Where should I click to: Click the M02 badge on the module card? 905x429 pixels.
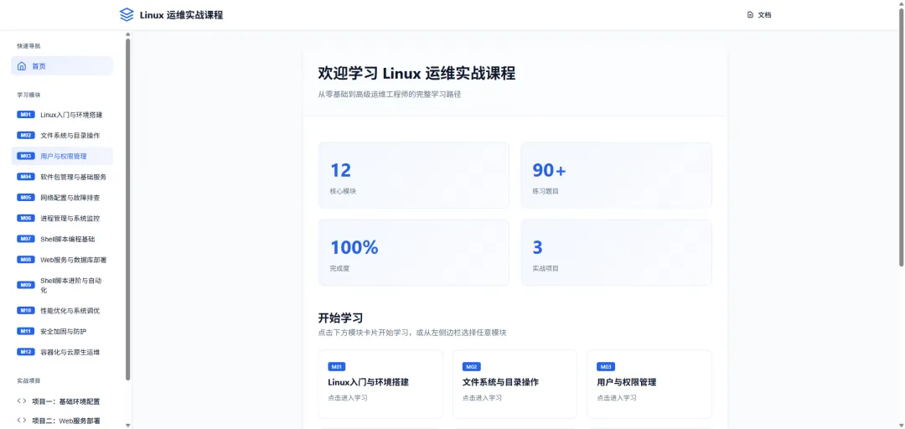[x=472, y=367]
